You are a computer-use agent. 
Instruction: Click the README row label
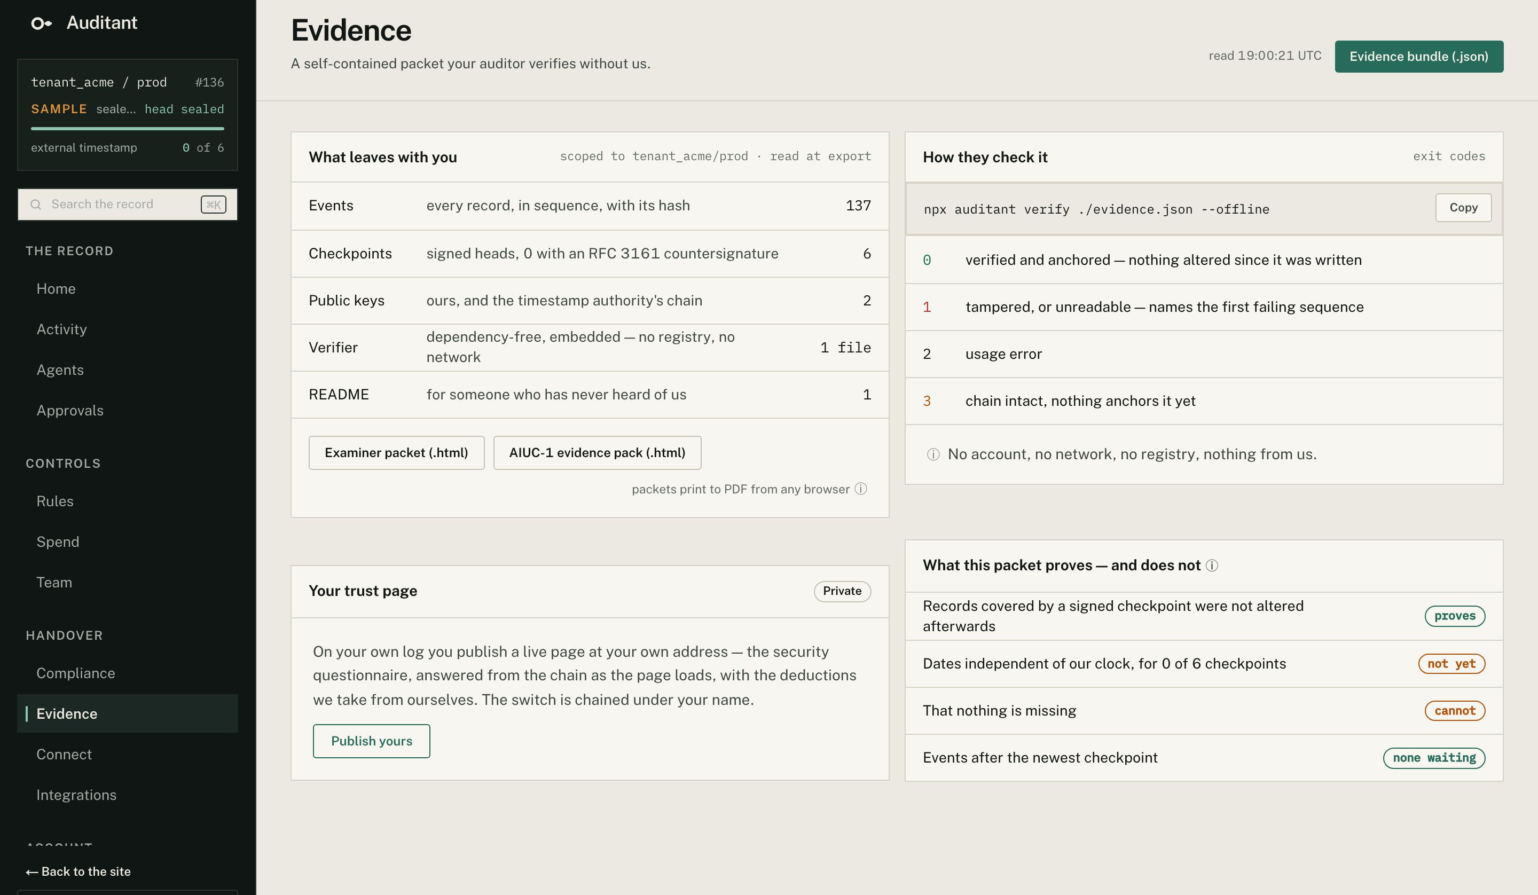pos(339,395)
